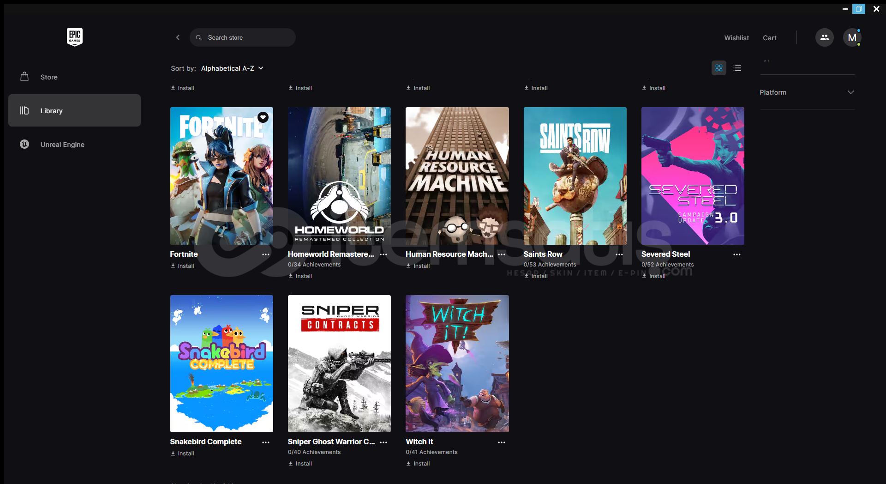Open Saints Row more options menu
The image size is (886, 484).
coord(619,254)
